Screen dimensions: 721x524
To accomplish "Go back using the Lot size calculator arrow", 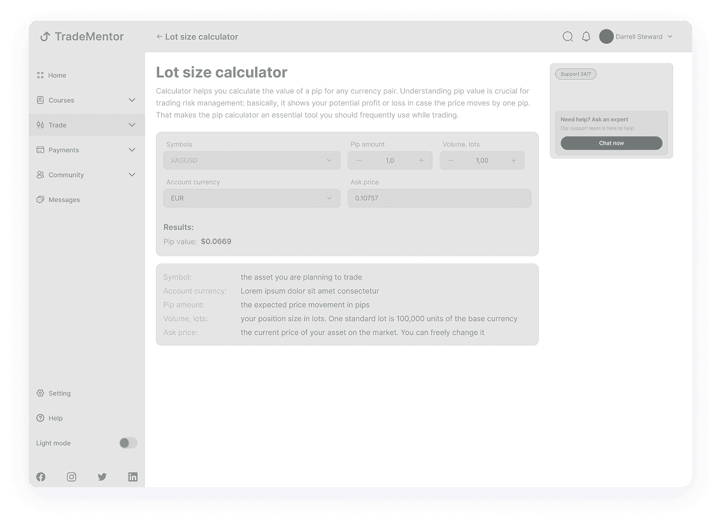I will click(x=158, y=36).
